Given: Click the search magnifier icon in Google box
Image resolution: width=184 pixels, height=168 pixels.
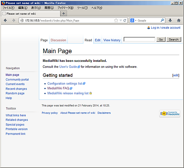Looking at the screenshot, I should (x=163, y=21).
